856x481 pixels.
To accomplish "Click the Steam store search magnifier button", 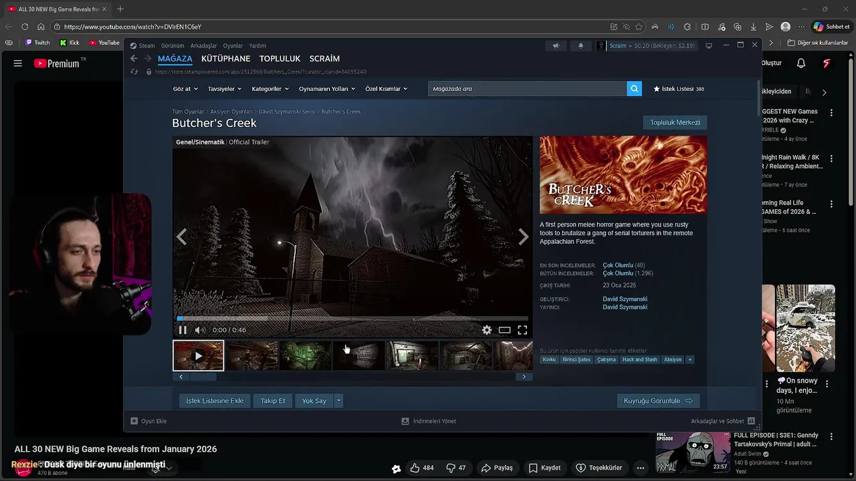I will point(634,88).
